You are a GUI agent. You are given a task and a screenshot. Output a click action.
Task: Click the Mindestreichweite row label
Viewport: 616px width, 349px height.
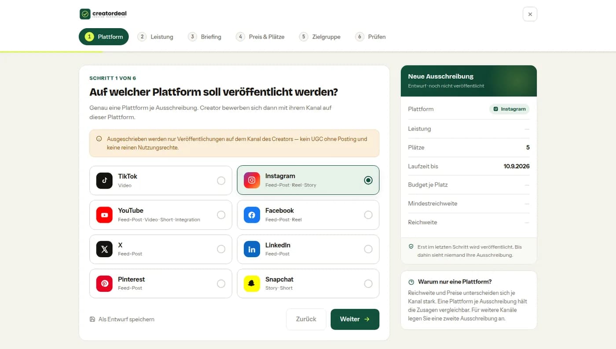(433, 204)
